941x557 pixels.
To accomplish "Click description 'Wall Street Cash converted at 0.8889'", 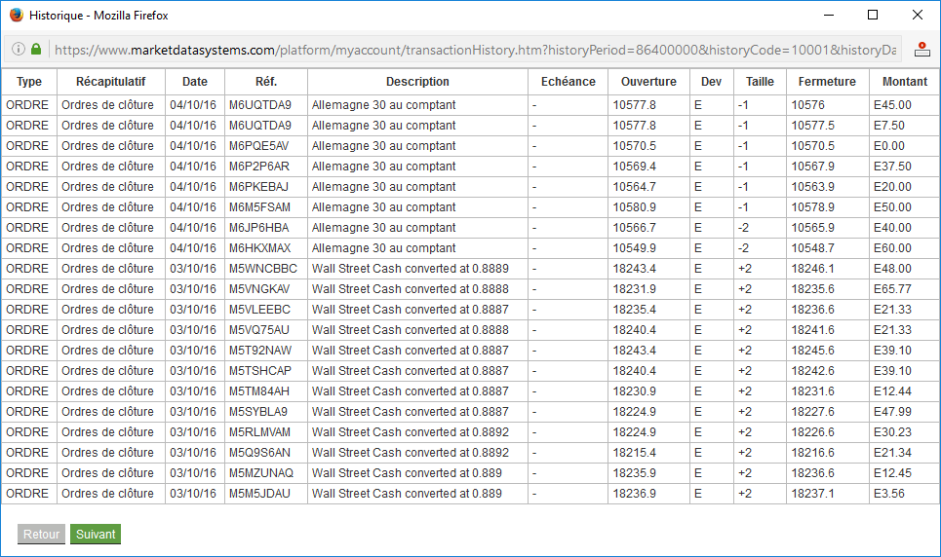I will 410,268.
